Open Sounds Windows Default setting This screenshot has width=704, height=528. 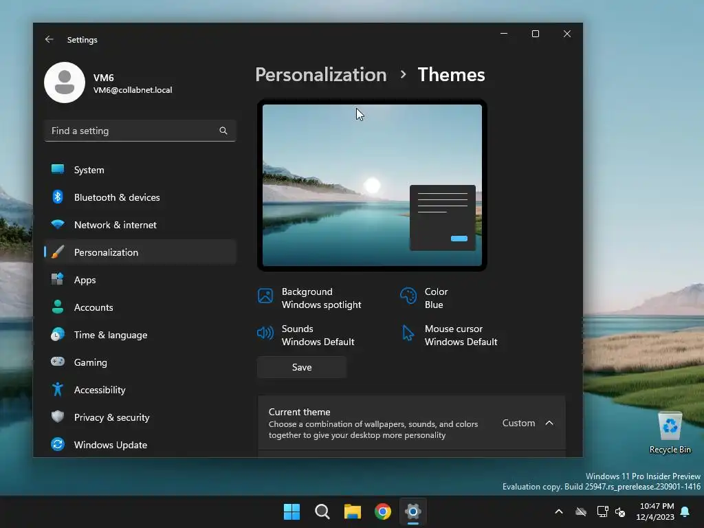point(306,335)
